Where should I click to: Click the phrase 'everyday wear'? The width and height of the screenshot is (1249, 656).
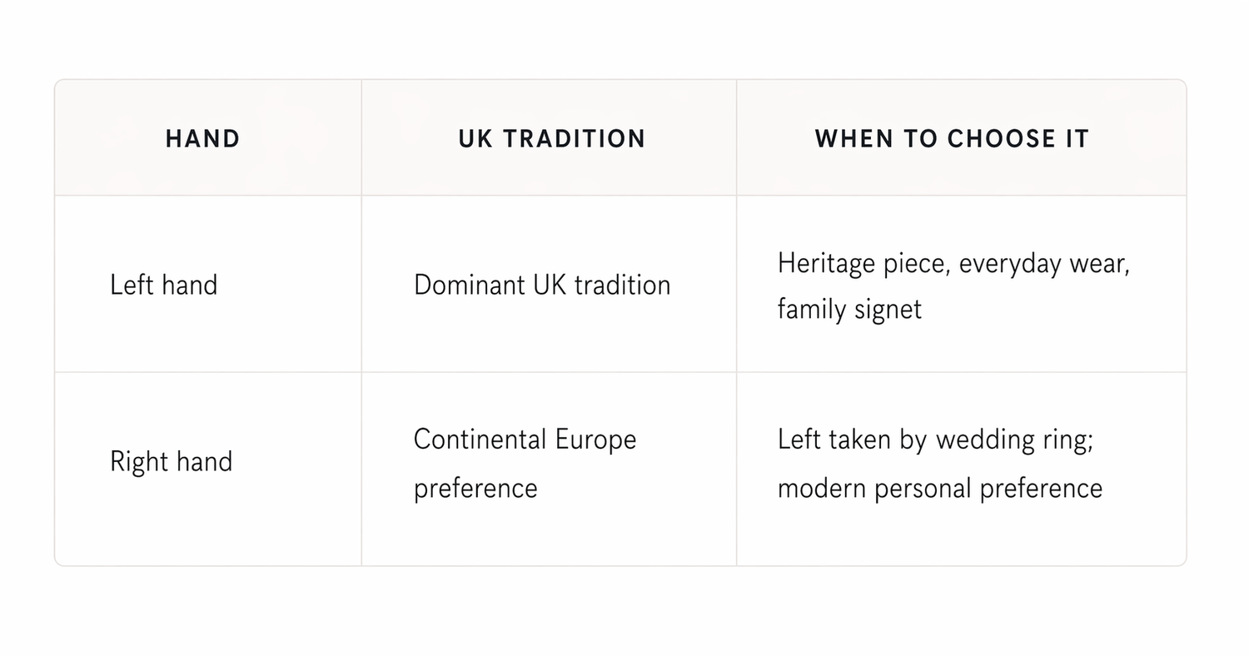coord(1044,264)
